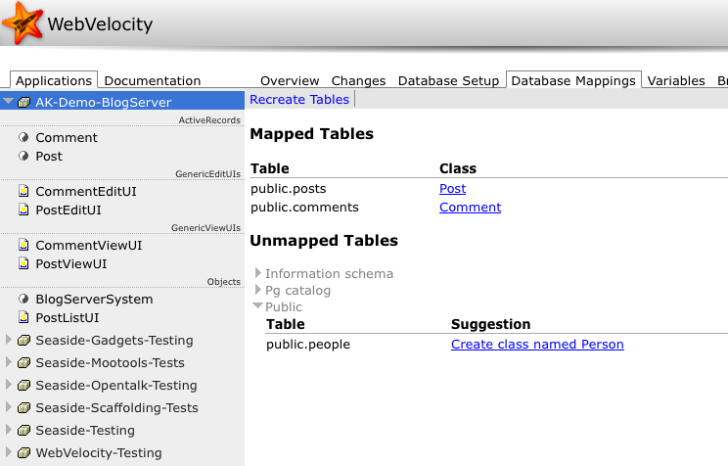Click the class icon beside Post
728x466 pixels.
point(23,156)
